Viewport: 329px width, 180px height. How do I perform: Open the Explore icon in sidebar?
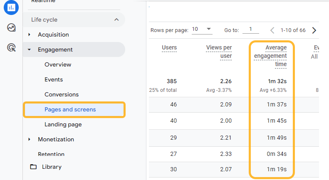(11, 27)
